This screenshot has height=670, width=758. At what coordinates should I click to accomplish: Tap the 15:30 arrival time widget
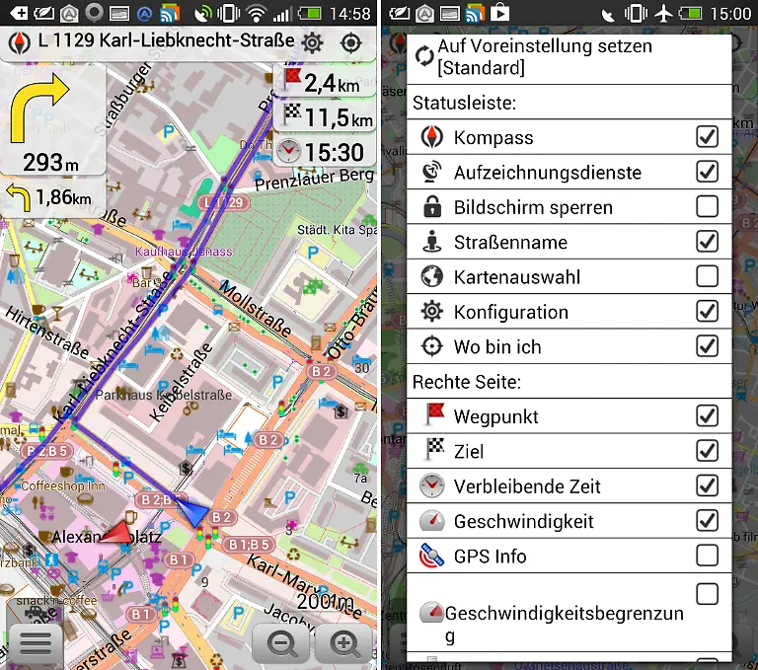(x=322, y=152)
